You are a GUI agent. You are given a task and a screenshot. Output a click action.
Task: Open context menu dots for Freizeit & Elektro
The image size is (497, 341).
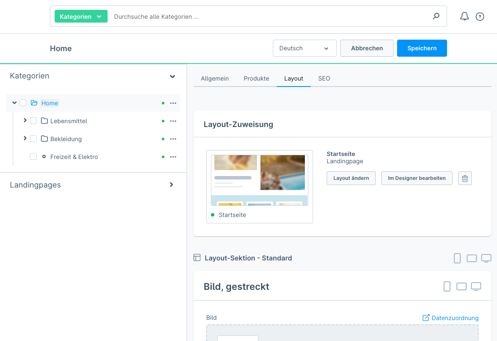173,157
